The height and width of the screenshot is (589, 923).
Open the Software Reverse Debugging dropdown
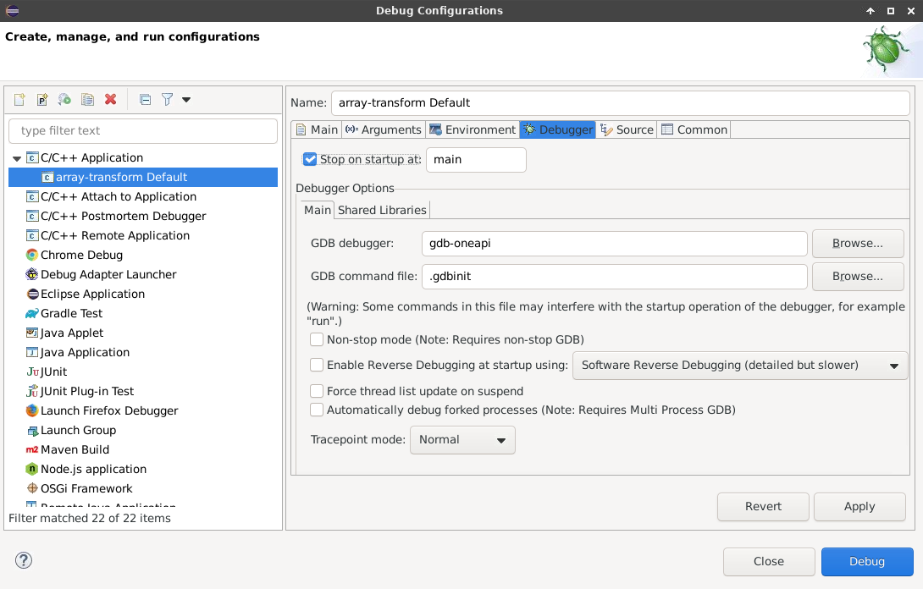pos(739,366)
